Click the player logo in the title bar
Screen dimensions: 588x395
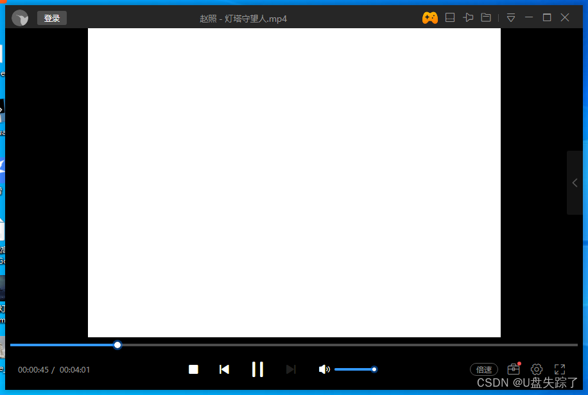tap(20, 17)
